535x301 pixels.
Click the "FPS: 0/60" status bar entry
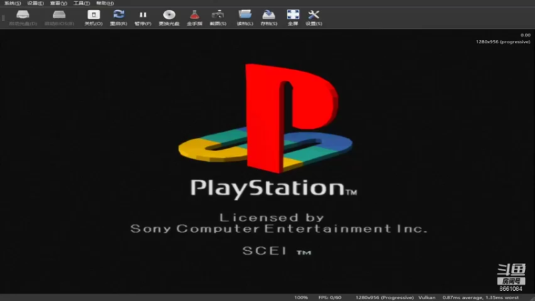point(330,298)
